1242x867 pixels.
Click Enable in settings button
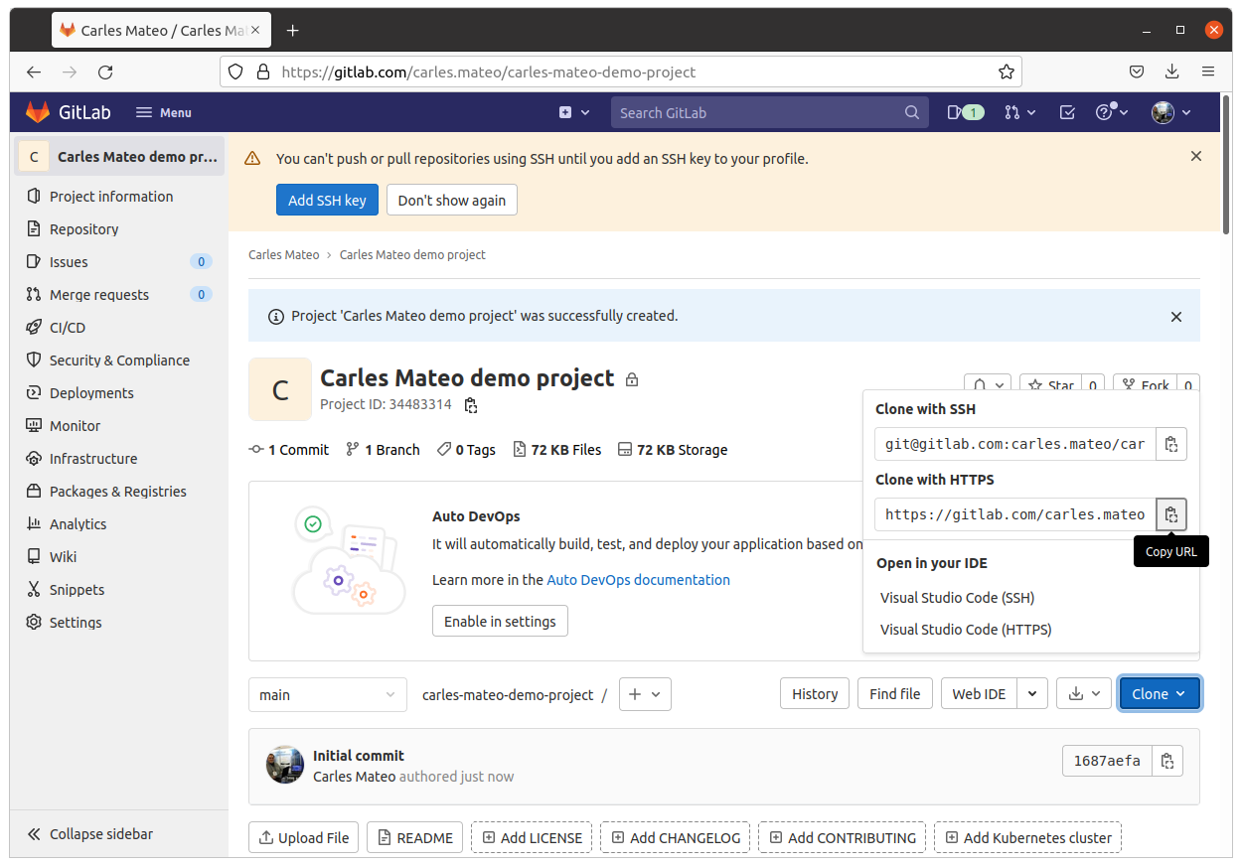point(500,622)
